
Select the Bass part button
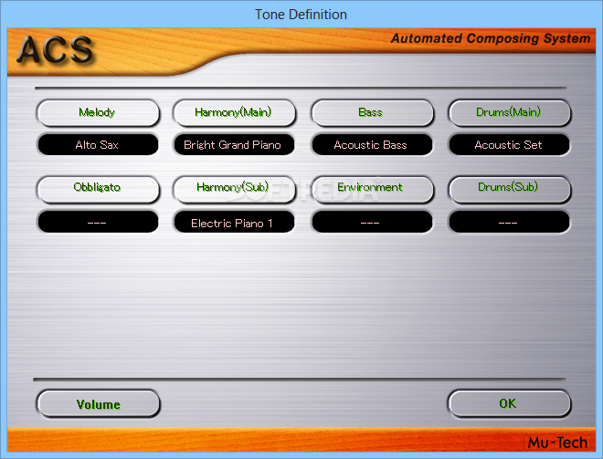click(x=372, y=113)
